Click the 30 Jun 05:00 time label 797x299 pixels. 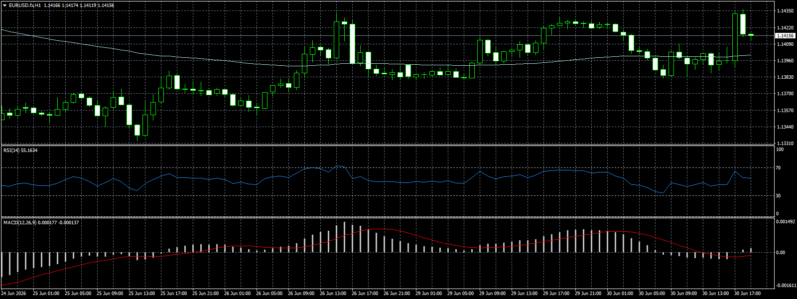coord(652,294)
